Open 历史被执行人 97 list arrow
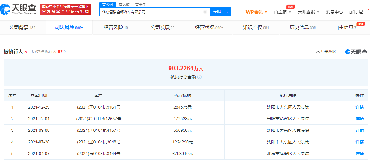The width and height of the screenshot is (370, 161). point(65,52)
